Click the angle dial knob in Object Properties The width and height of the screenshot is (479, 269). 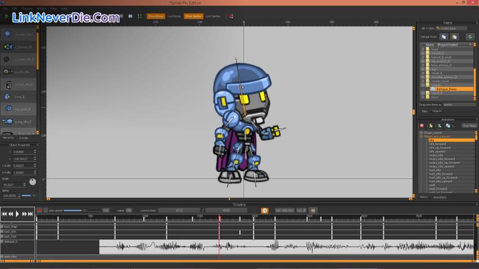click(x=33, y=182)
